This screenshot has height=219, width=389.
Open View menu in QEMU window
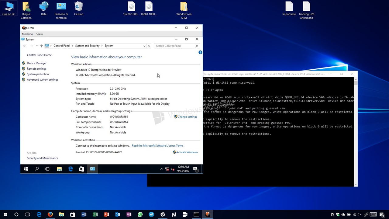(x=40, y=34)
